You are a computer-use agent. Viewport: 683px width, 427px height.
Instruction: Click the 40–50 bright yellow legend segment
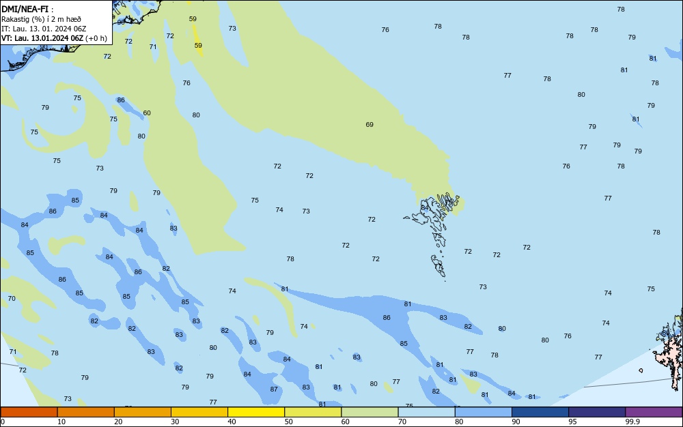pyautogui.click(x=256, y=412)
